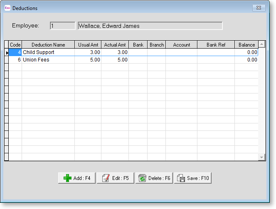Close the Deductions window
The height and width of the screenshot is (209, 276).
[x=259, y=7]
